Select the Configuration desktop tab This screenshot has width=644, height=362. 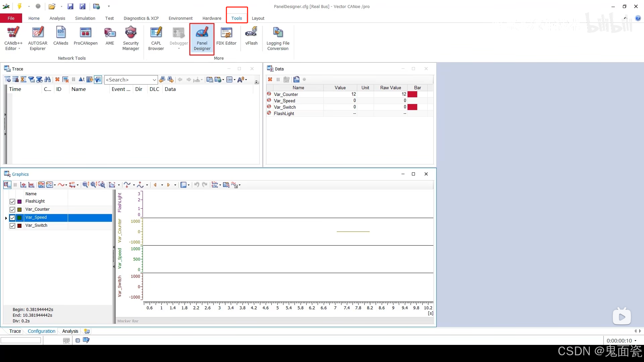41,331
